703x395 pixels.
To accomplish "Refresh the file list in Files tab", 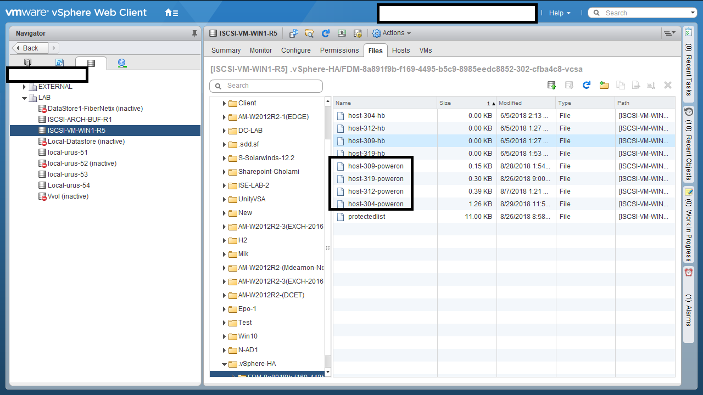I will click(587, 85).
